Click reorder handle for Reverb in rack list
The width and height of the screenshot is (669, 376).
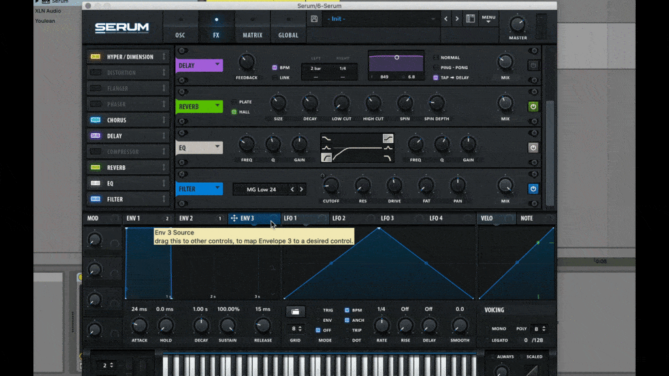(164, 168)
